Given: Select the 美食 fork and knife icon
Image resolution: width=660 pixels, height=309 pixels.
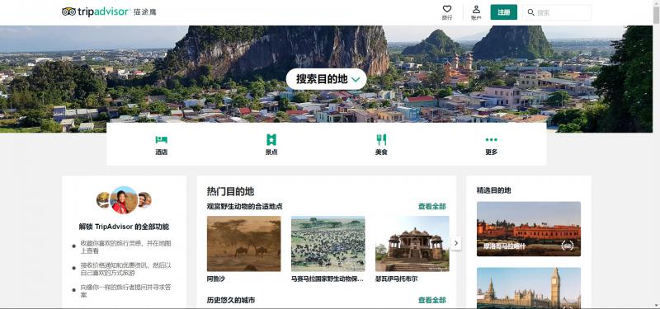Looking at the screenshot, I should pos(381,139).
